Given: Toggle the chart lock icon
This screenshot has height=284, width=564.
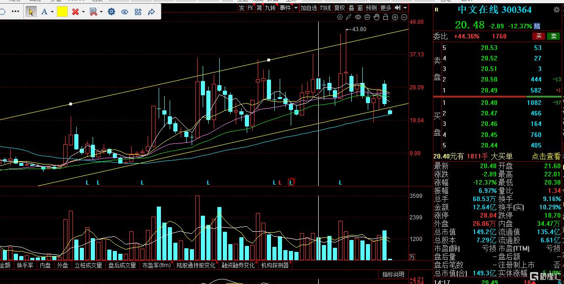Looking at the screenshot, I should pyautogui.click(x=386, y=17).
